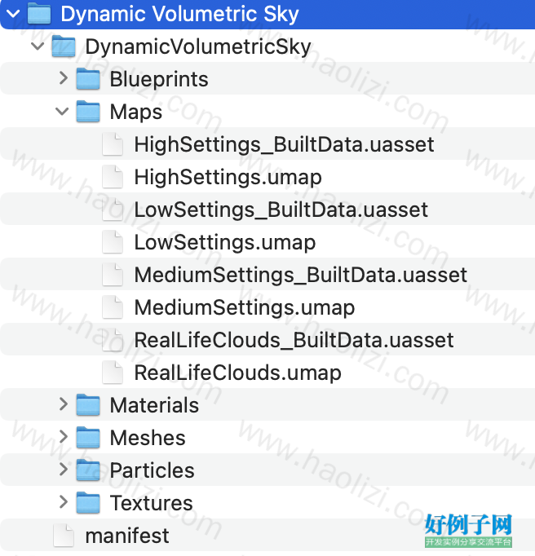Screen dimensions: 535x556
Task: Collapse the DynamicVolumetricSky subfolder chevron
Action: click(38, 46)
